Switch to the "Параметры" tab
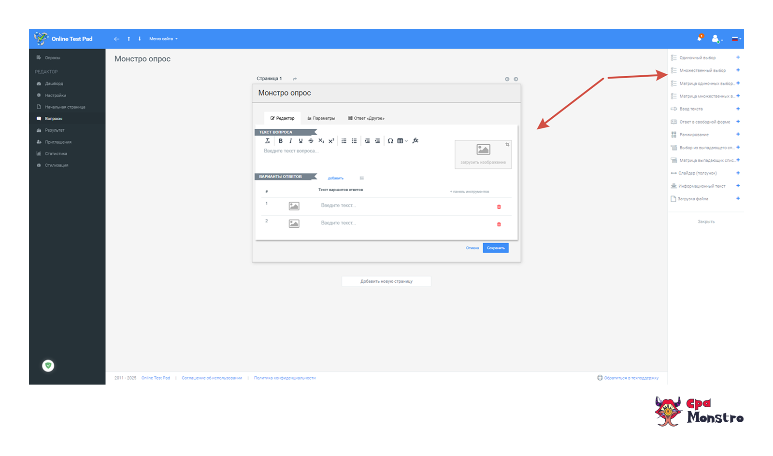This screenshot has height=456, width=773. point(321,118)
